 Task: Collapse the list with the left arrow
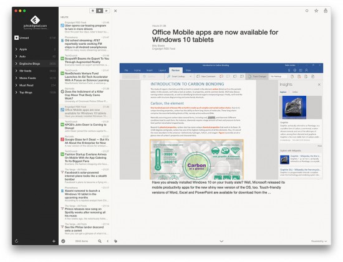[x=108, y=241]
